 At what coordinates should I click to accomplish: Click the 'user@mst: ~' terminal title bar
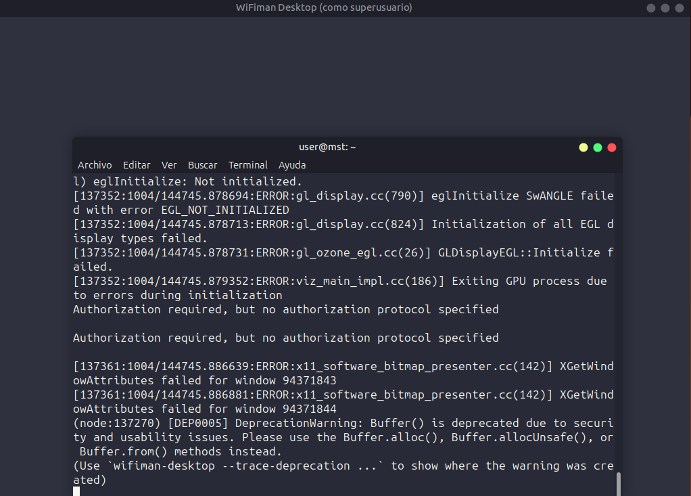(327, 147)
